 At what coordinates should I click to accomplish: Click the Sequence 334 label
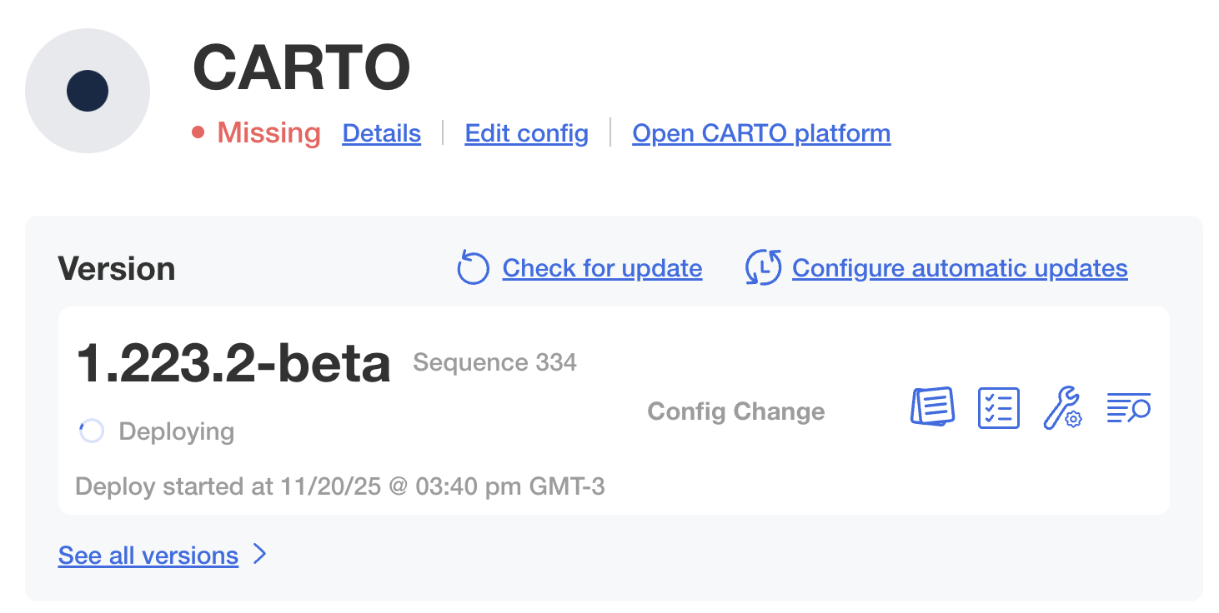click(494, 362)
